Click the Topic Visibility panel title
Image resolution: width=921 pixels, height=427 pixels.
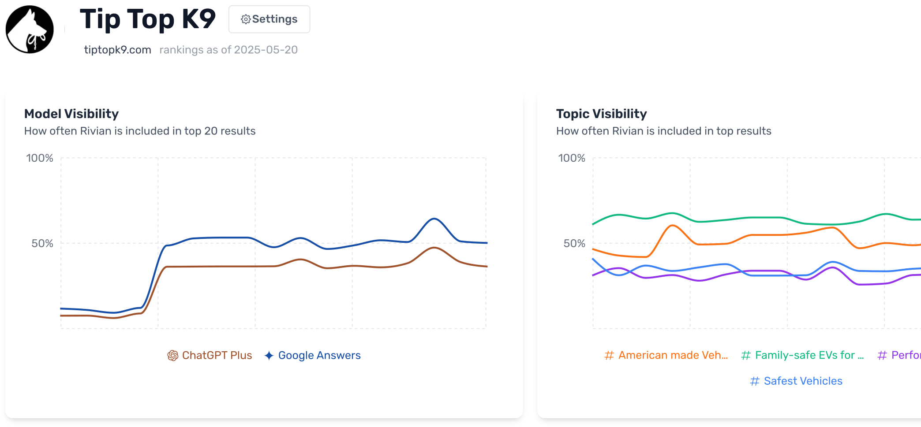click(601, 114)
